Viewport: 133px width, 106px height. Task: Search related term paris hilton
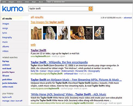pos(7,79)
